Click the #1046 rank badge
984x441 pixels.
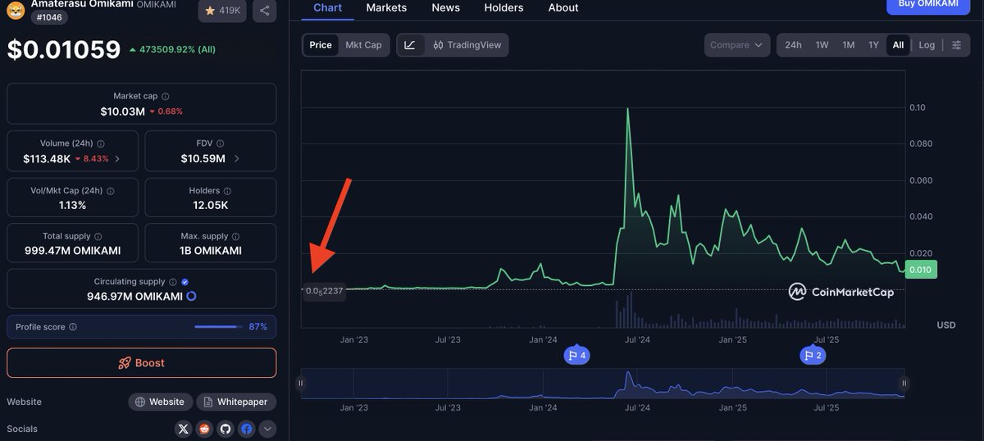48,17
